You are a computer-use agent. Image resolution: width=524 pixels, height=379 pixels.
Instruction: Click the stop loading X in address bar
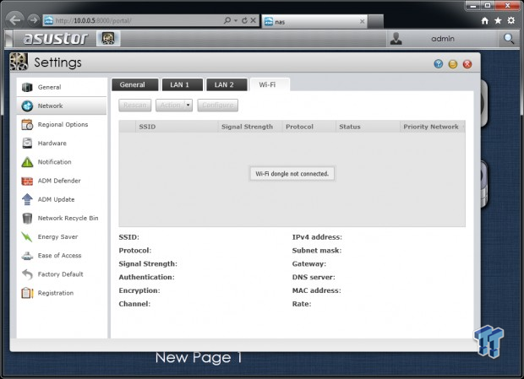(254, 20)
